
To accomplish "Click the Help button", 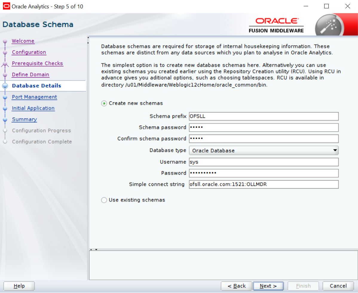I will tap(19, 286).
